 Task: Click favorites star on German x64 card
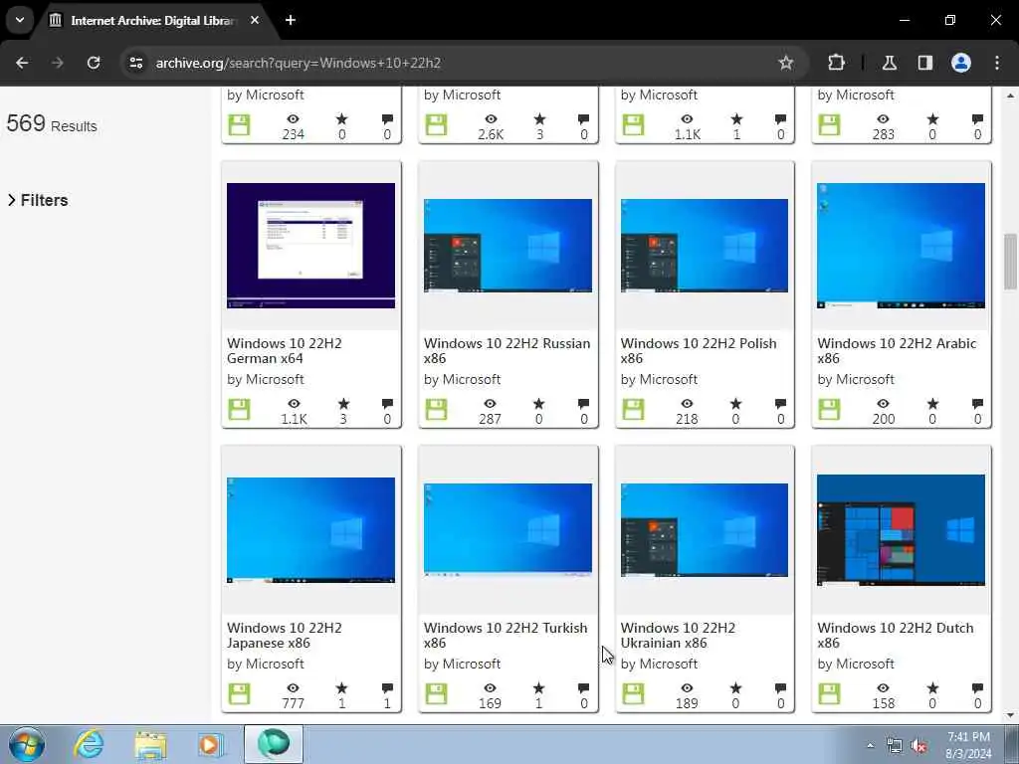tap(343, 404)
